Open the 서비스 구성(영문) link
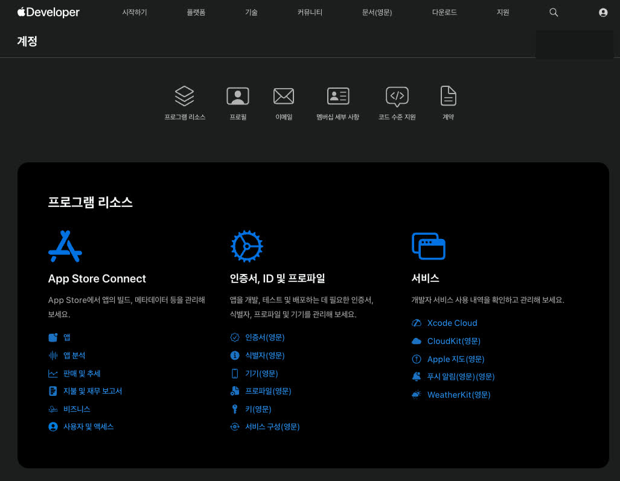620x481 pixels. 272,427
